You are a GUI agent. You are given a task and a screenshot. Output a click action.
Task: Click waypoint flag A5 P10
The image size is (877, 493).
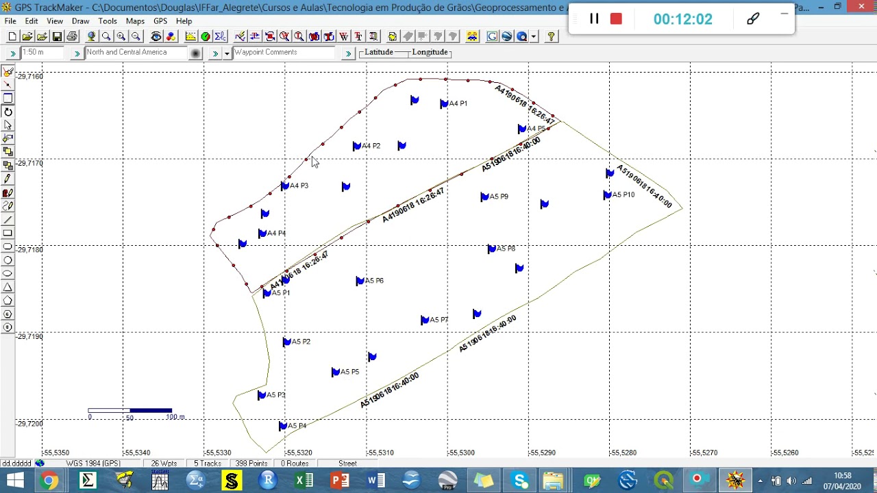point(607,195)
